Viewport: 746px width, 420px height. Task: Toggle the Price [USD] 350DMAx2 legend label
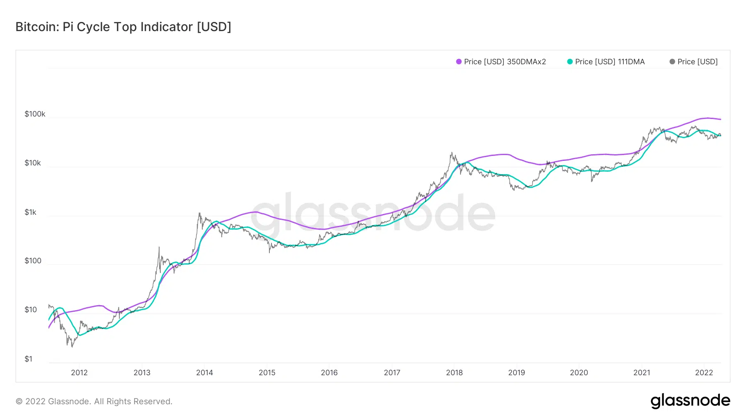coord(505,62)
